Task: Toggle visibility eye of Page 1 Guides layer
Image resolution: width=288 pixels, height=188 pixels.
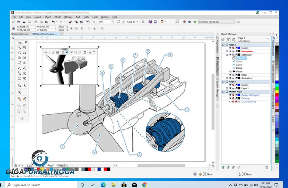Action: pyautogui.click(x=230, y=48)
